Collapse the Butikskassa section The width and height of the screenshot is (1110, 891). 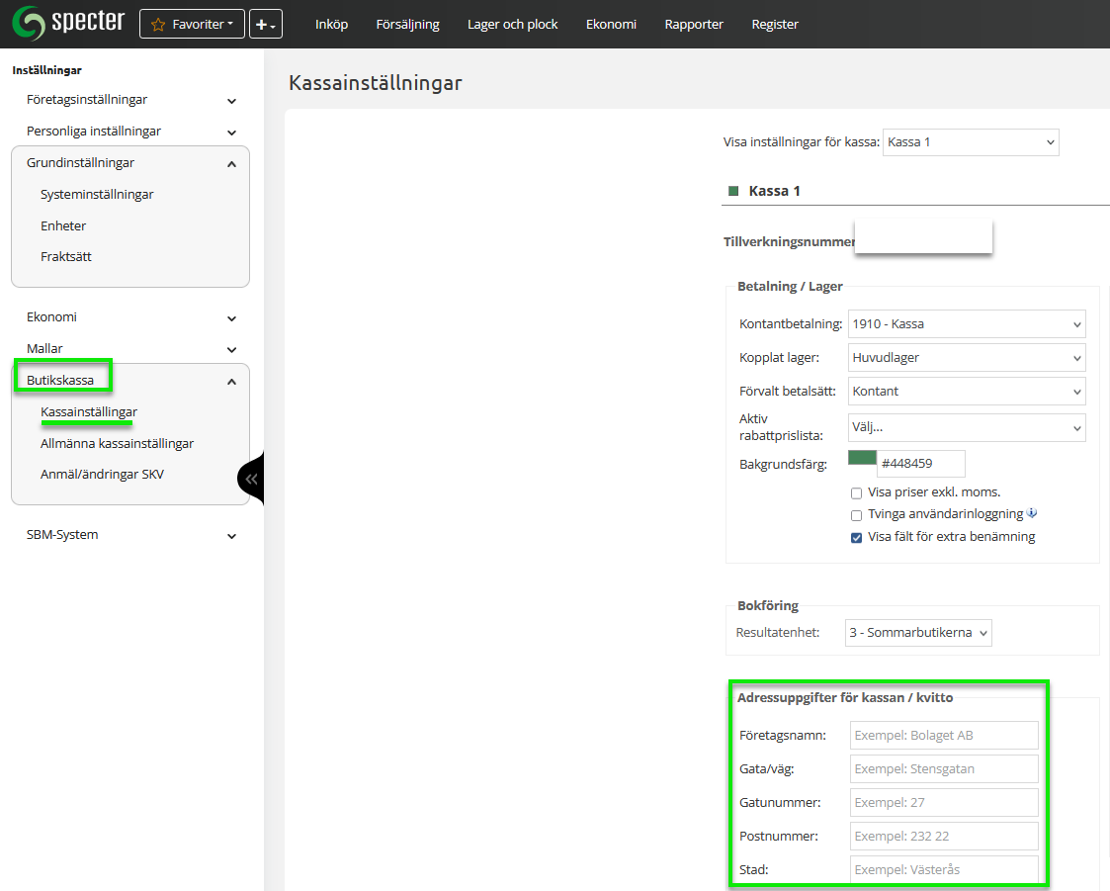pos(231,381)
